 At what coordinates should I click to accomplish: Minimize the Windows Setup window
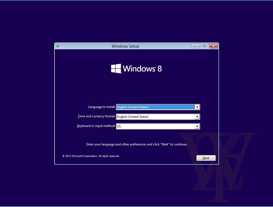click(x=195, y=46)
